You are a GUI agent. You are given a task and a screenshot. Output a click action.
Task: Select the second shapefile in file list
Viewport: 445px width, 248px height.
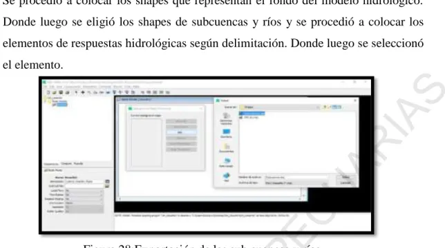point(249,117)
